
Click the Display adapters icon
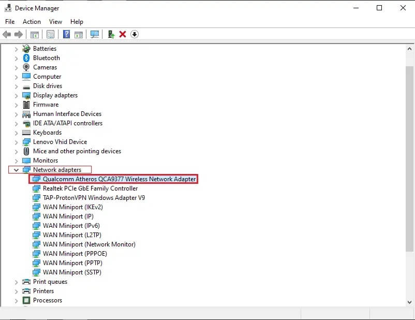tap(26, 95)
